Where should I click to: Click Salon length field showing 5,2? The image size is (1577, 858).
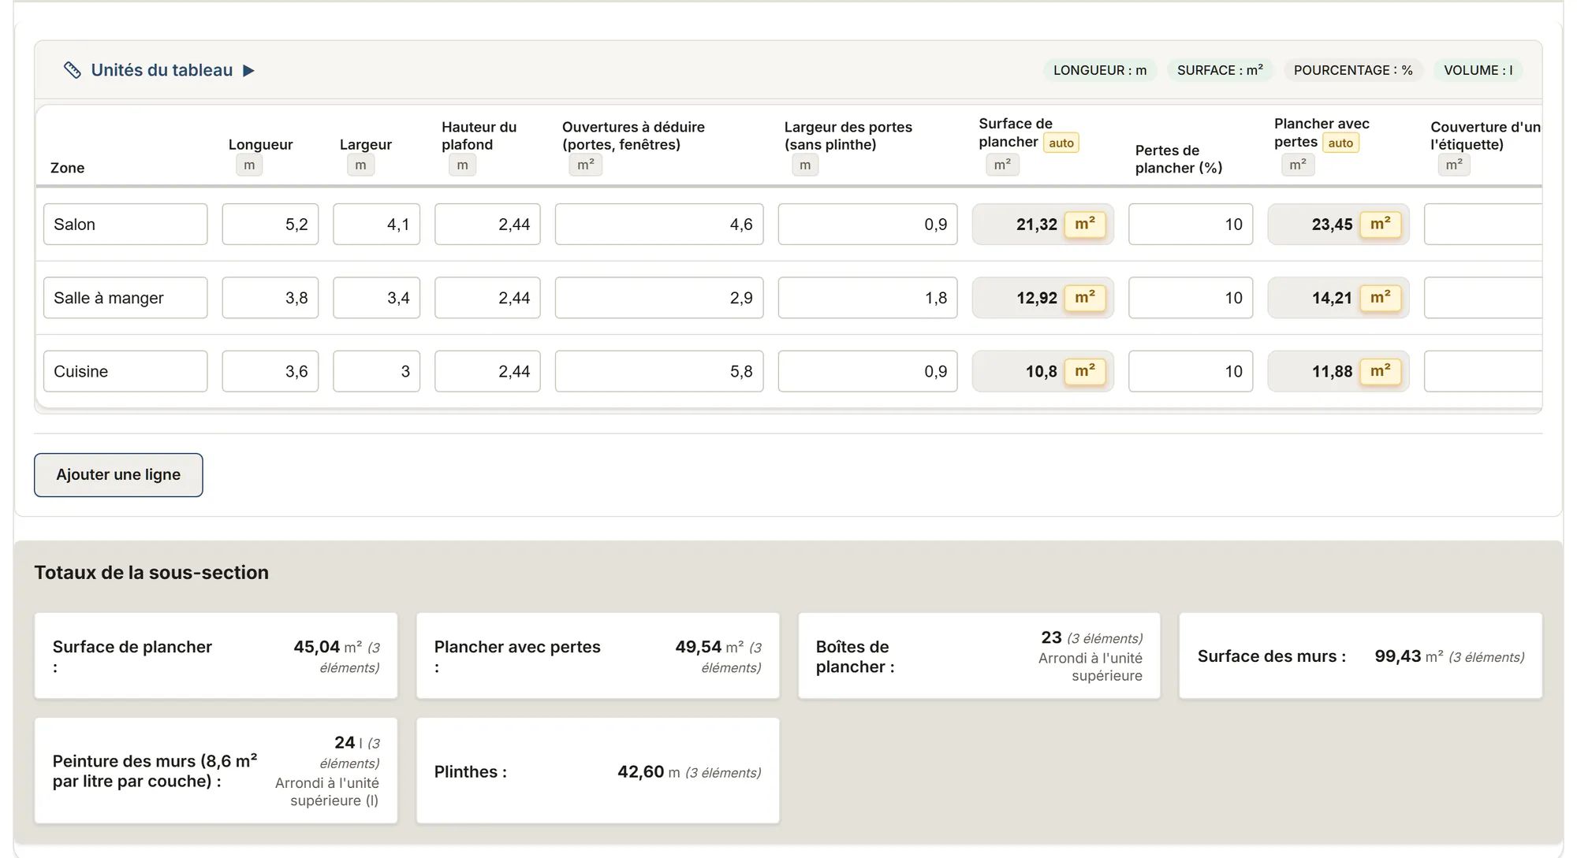(270, 225)
